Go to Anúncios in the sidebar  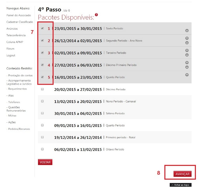(x=12, y=29)
